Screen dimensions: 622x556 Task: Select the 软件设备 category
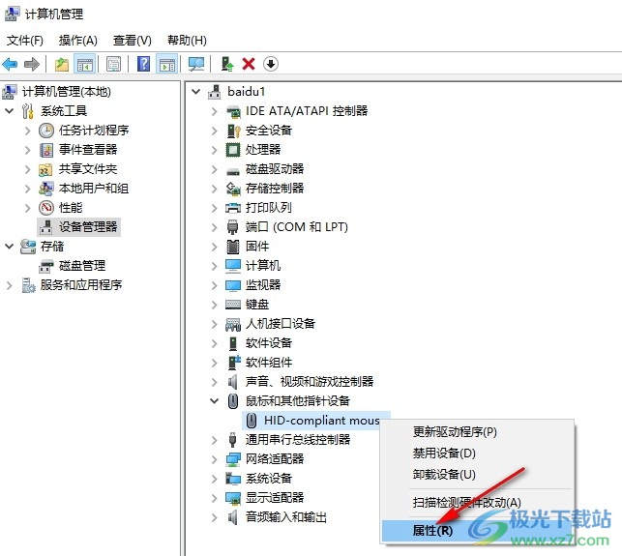coord(269,343)
